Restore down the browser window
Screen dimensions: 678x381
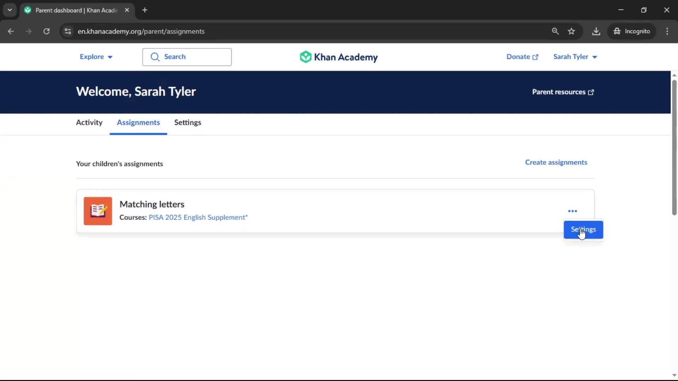[644, 10]
